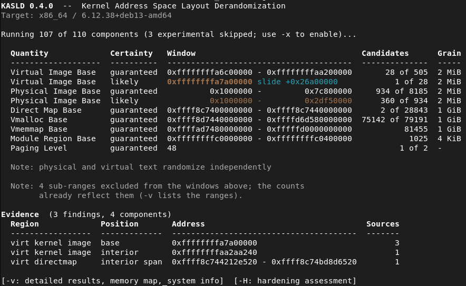Click the orange address 0xffffffffa7a00000 in the likely row
Screen dimensions: 466x286
click(210, 82)
